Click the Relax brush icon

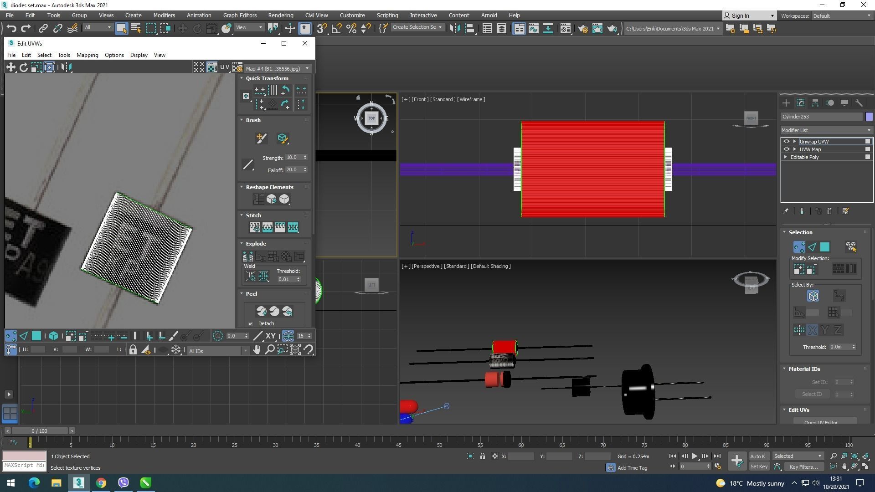click(282, 138)
